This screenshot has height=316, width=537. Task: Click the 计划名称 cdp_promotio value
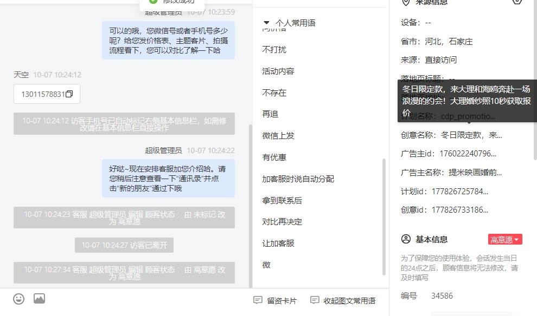(468, 116)
